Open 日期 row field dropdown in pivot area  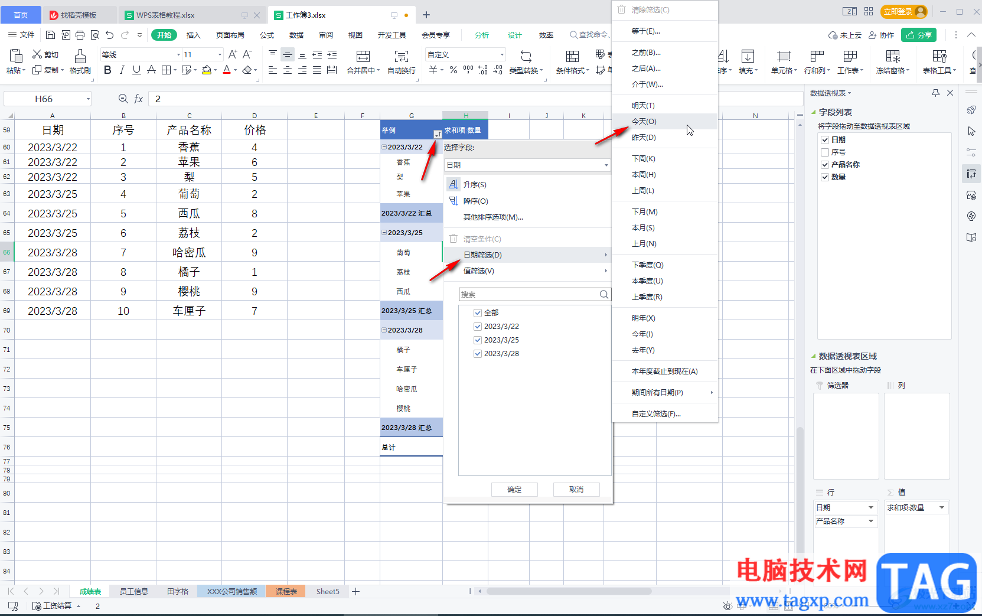(870, 508)
